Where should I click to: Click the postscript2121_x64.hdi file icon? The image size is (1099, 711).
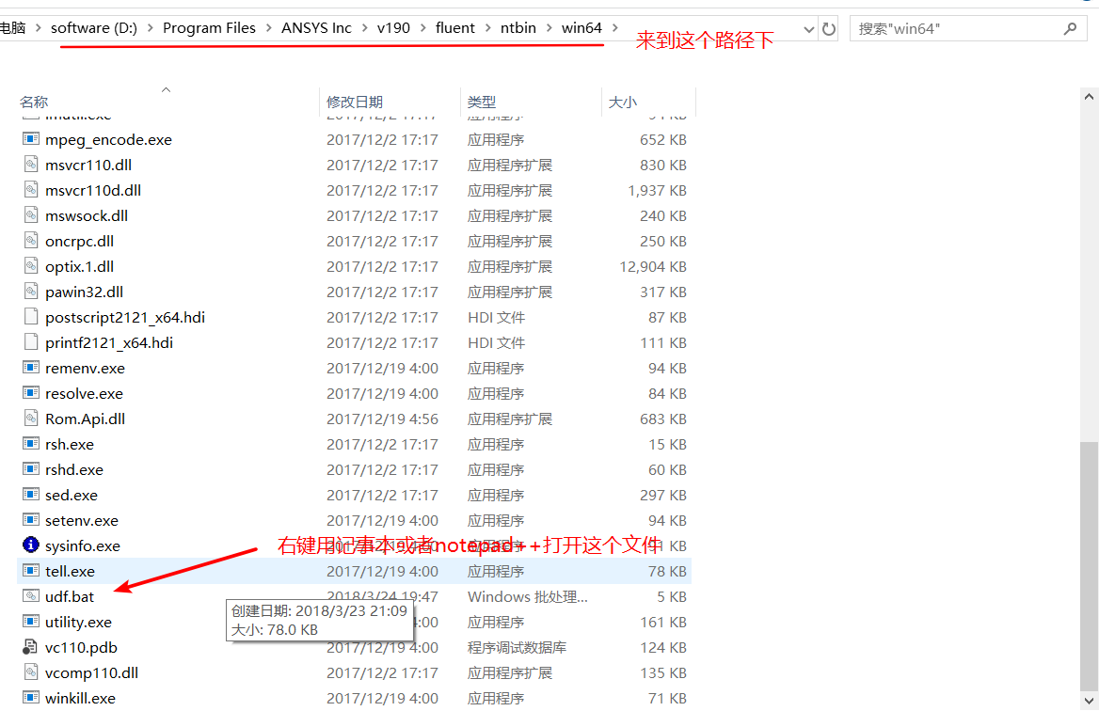pyautogui.click(x=29, y=317)
